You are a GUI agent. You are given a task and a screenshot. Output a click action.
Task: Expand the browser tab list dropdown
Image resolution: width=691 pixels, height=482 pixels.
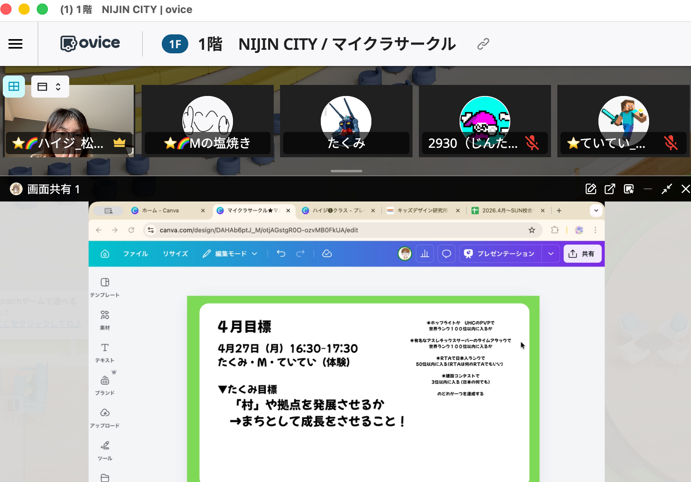pos(596,211)
